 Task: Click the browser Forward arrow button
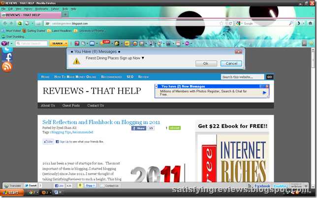click(11, 24)
